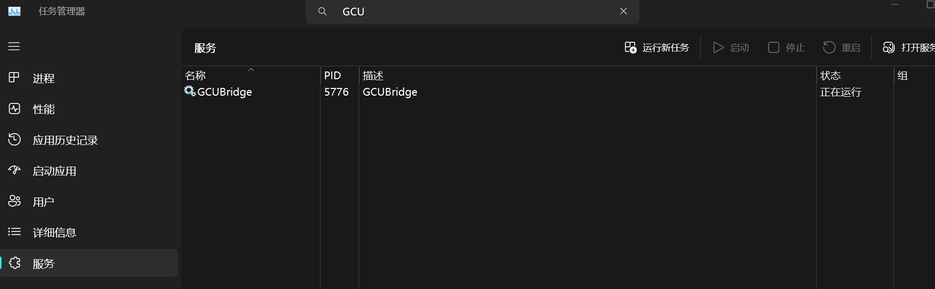Screen dimensions: 935x289
Task: Click the 启动 start service button
Action: pos(731,47)
